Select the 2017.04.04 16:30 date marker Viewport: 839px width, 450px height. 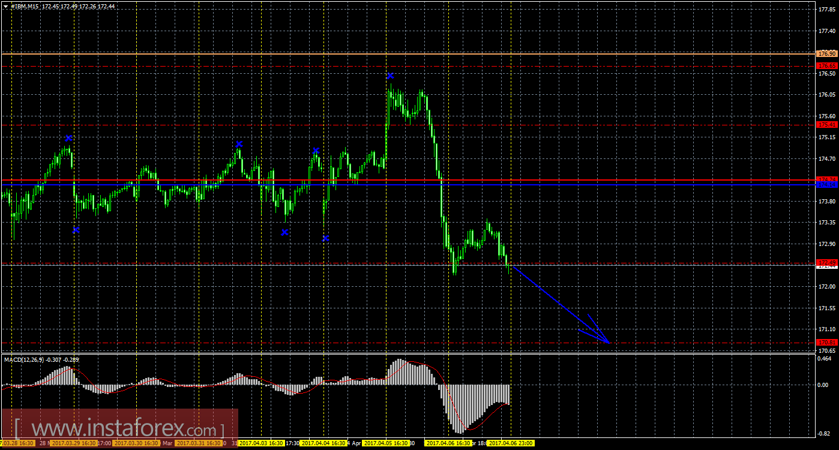[323, 443]
